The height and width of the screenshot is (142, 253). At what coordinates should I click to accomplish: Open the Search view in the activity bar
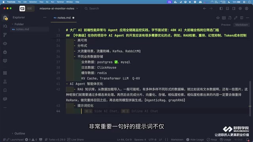click(5, 26)
